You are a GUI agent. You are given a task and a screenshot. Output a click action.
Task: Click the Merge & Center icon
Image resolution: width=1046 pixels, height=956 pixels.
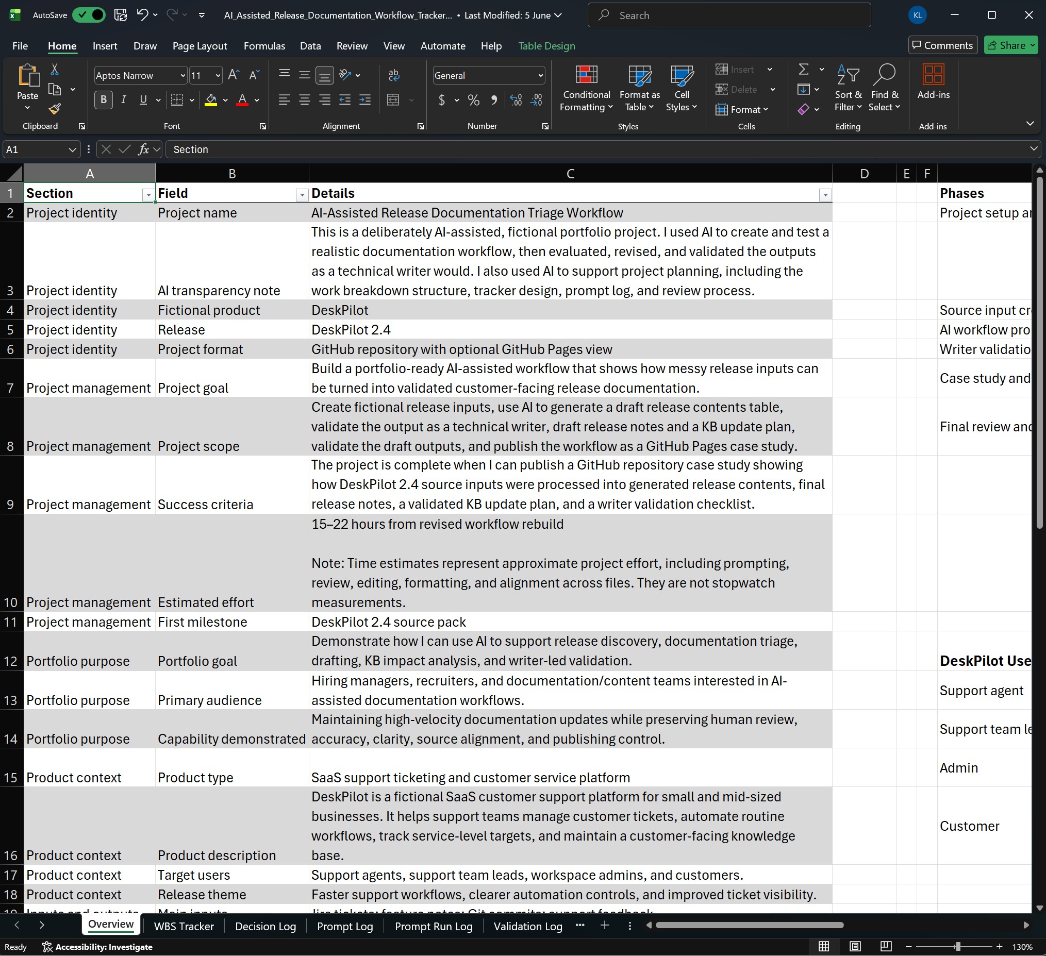tap(393, 99)
